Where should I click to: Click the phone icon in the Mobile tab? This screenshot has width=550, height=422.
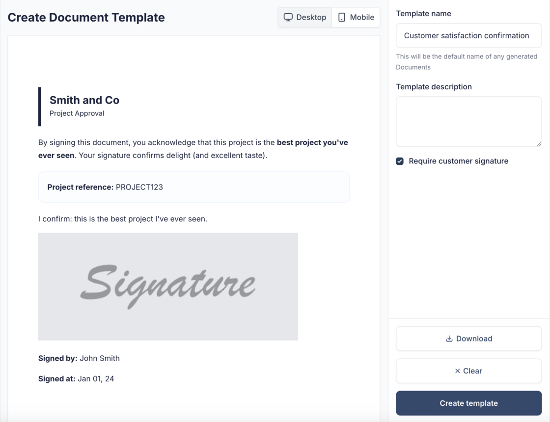[342, 17]
